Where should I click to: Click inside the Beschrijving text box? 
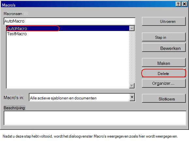95,118
